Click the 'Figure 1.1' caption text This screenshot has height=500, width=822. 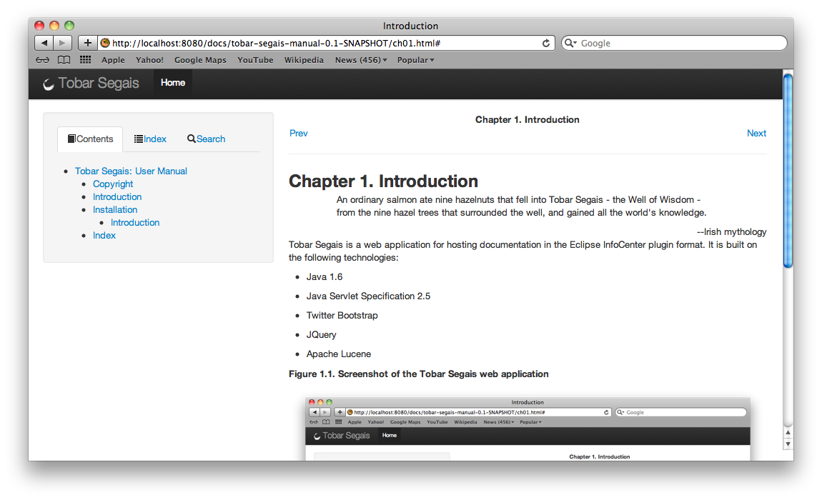pos(418,374)
